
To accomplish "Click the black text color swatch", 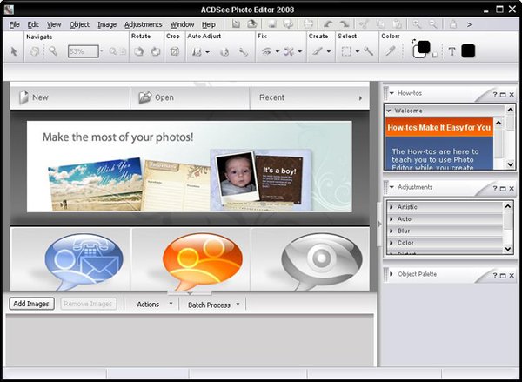I will click(x=468, y=51).
